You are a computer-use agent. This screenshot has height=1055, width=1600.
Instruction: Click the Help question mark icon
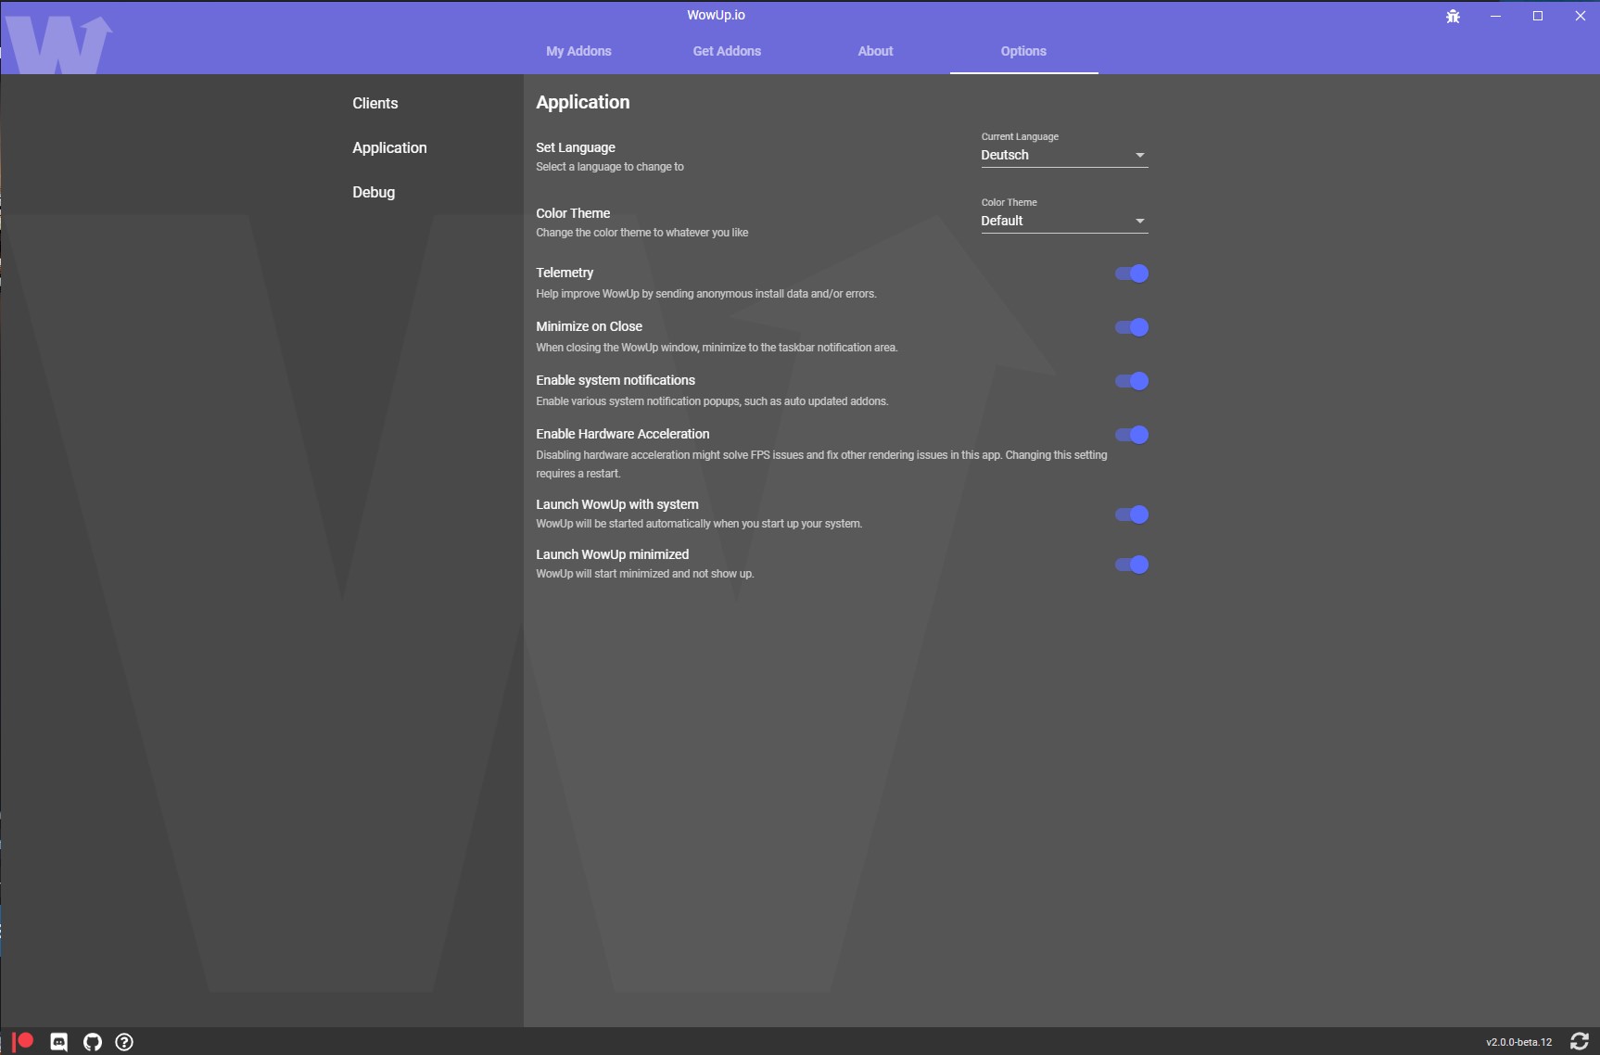coord(124,1041)
